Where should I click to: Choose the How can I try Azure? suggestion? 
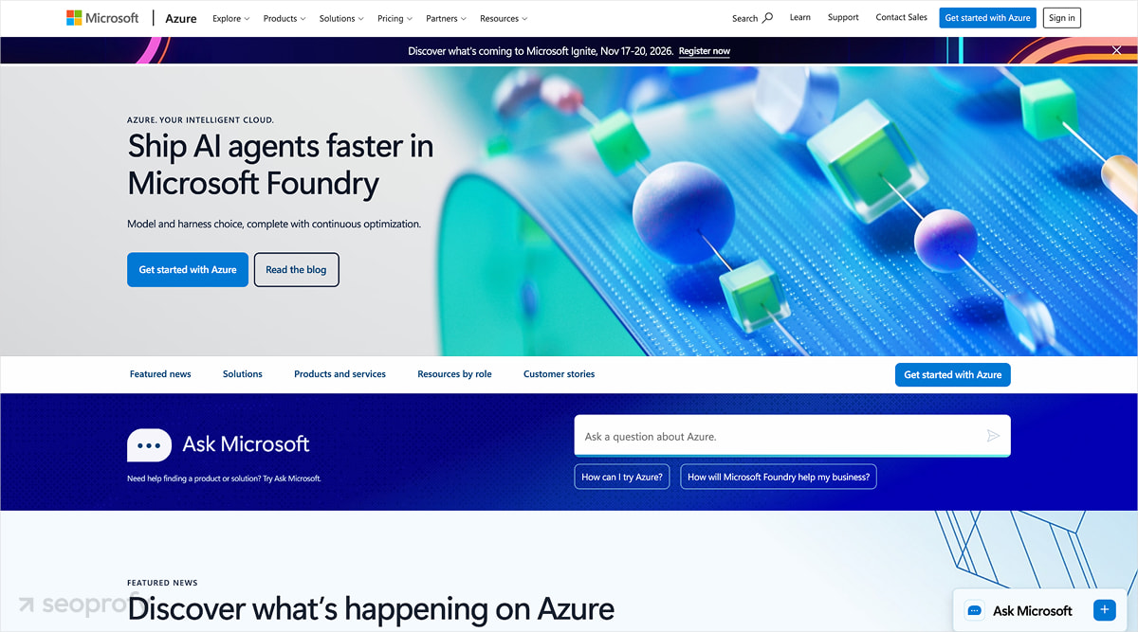[622, 477]
